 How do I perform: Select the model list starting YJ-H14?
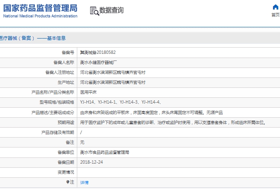click(121, 102)
